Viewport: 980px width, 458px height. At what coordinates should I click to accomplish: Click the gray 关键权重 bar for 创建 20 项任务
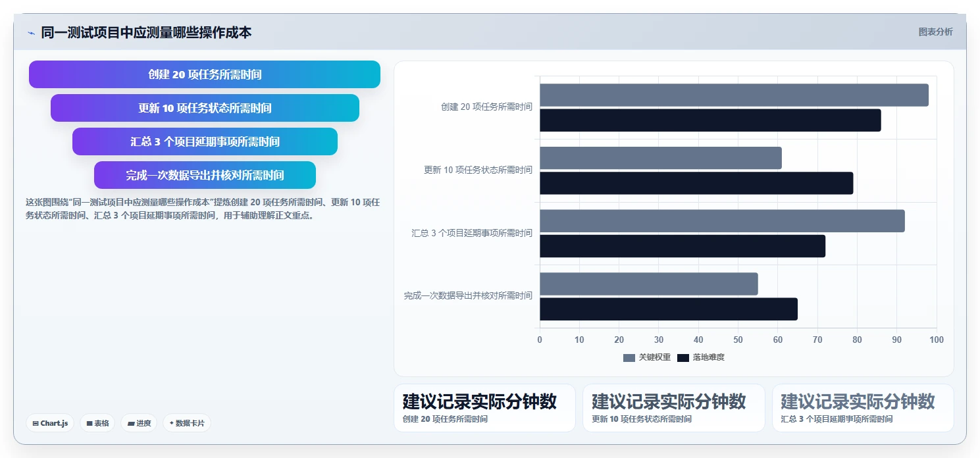(x=734, y=95)
